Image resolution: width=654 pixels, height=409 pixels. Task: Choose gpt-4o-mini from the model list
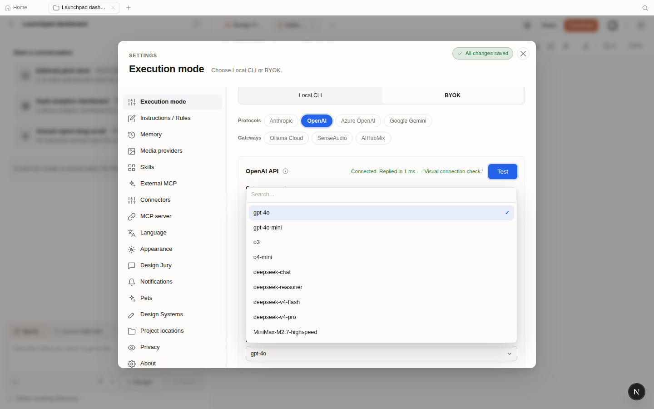point(381,228)
